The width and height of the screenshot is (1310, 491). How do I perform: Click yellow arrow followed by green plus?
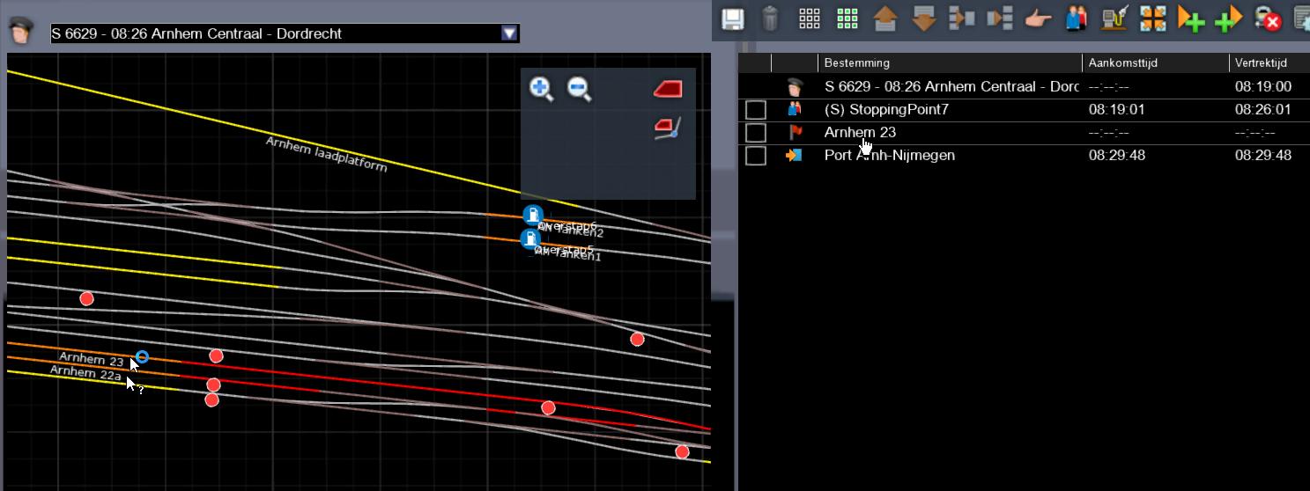pyautogui.click(x=1191, y=18)
